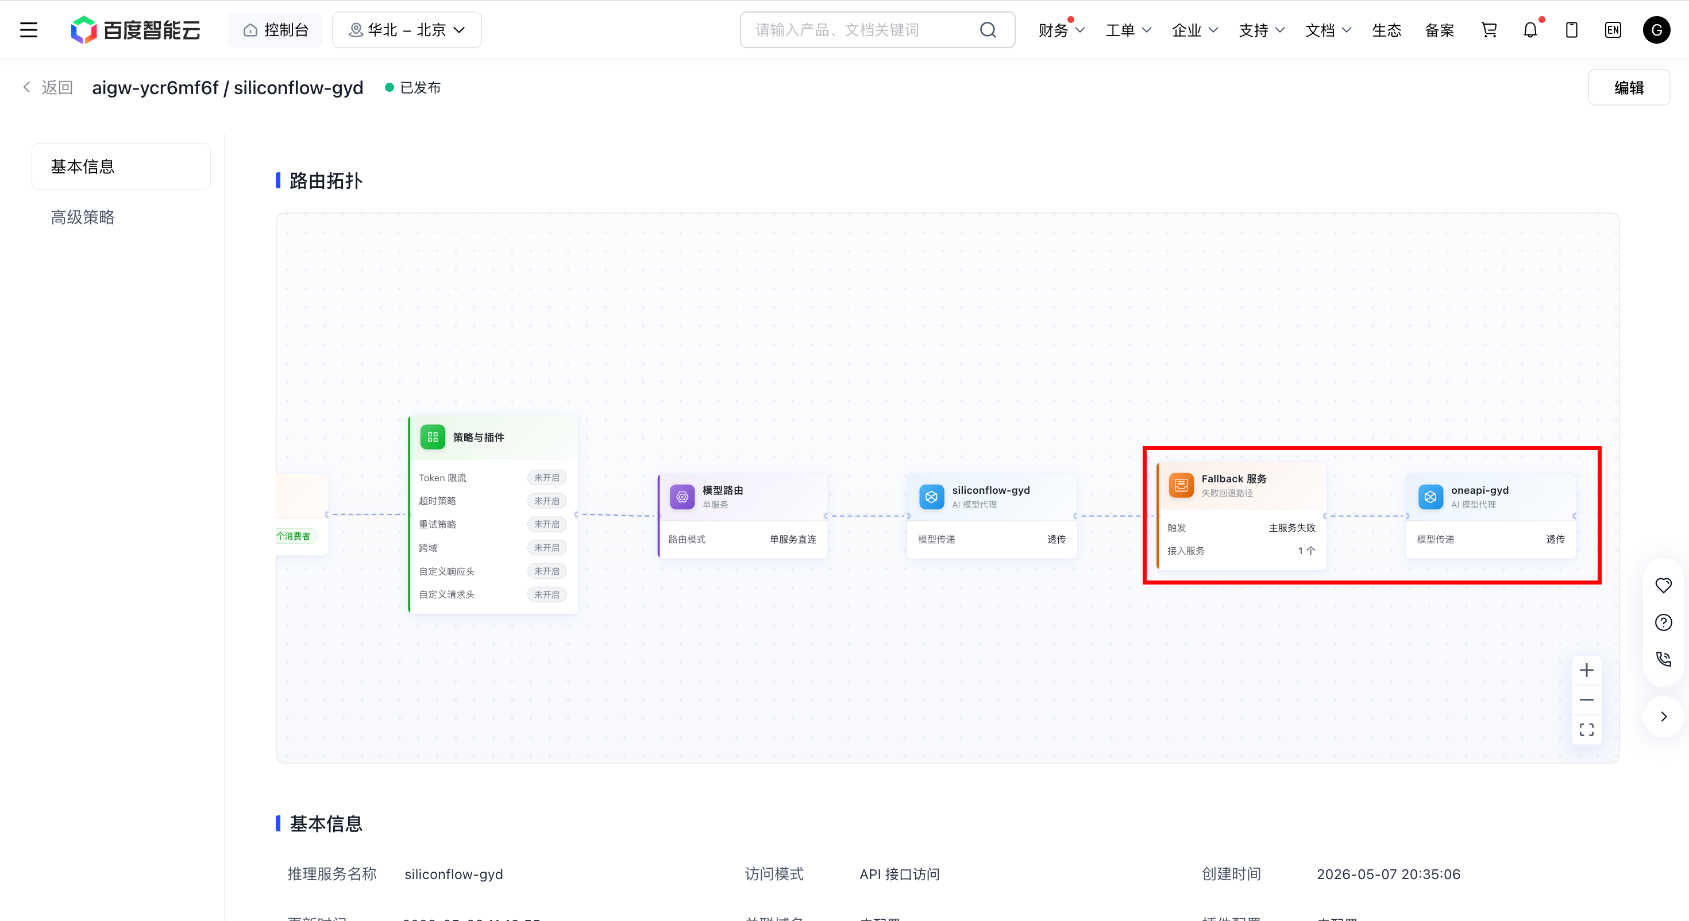The image size is (1689, 921).
Task: Click the 超时策略 未开启 status
Action: pyautogui.click(x=547, y=501)
